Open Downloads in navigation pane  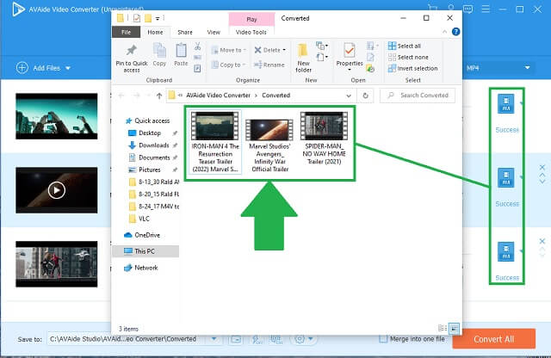(x=153, y=145)
